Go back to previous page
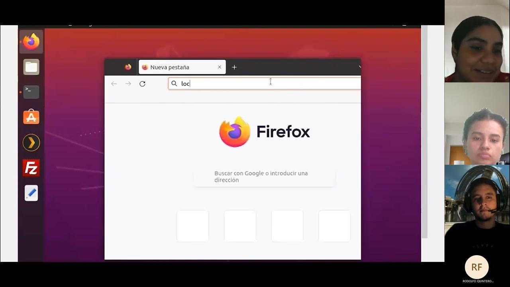This screenshot has width=510, height=287. click(x=114, y=84)
